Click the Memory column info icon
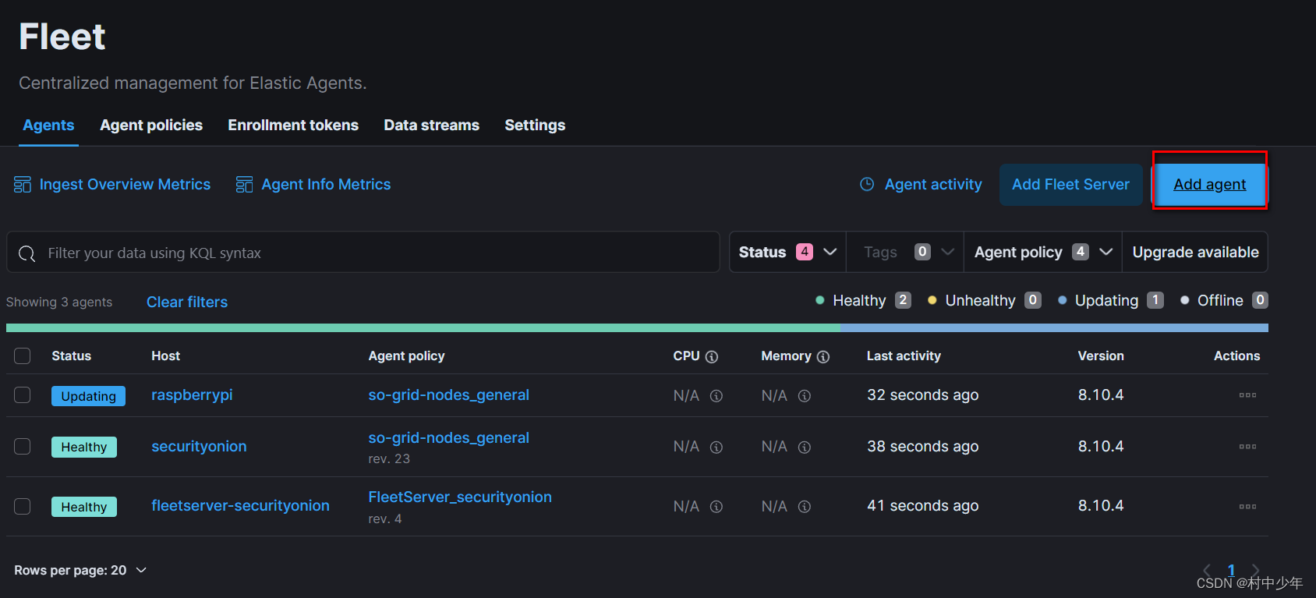1316x598 pixels. pos(823,356)
